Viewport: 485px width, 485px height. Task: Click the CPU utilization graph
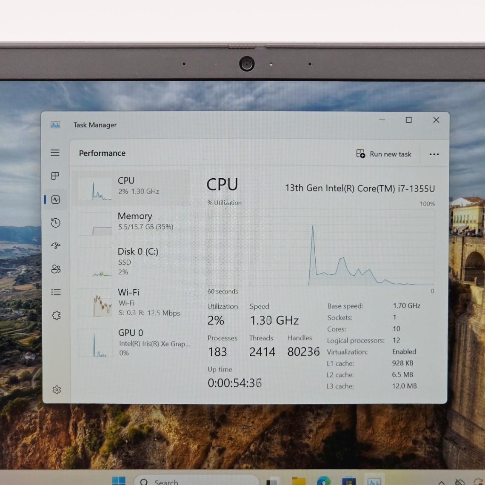pyautogui.click(x=321, y=247)
